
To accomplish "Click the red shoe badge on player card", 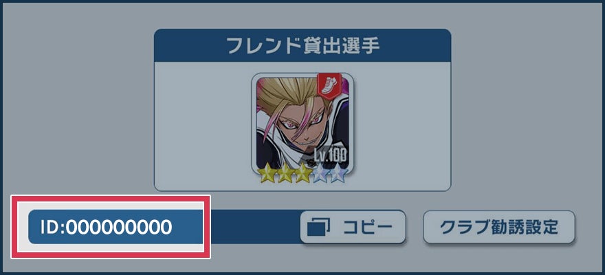I will [x=329, y=85].
